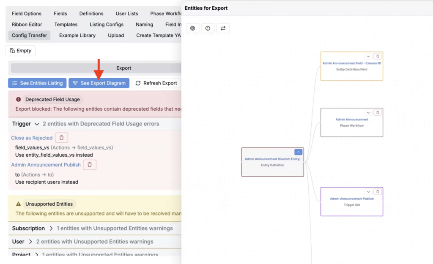Click the See Entities Listing button
Screen dimensions: 433x264
[37, 83]
